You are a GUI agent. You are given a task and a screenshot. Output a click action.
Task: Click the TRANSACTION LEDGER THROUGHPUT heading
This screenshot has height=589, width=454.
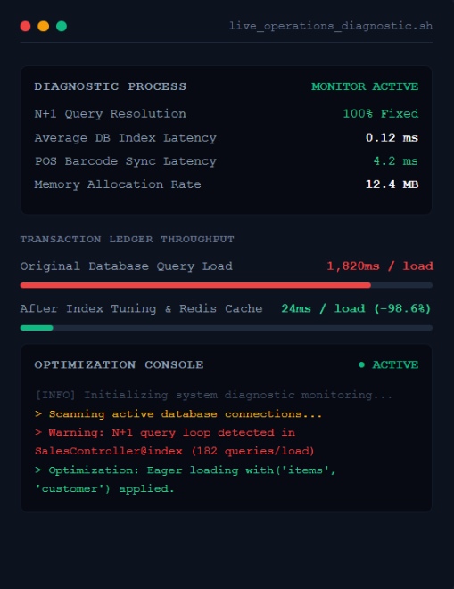pos(128,240)
